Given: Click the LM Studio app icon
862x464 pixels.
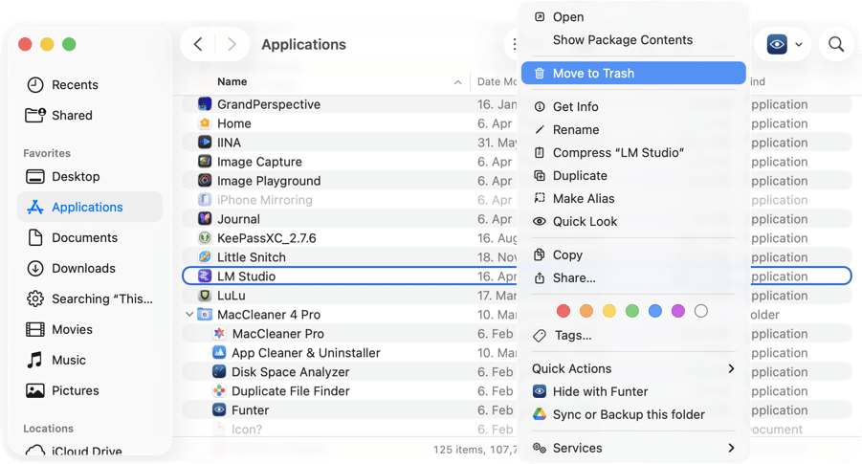Looking at the screenshot, I should [205, 276].
